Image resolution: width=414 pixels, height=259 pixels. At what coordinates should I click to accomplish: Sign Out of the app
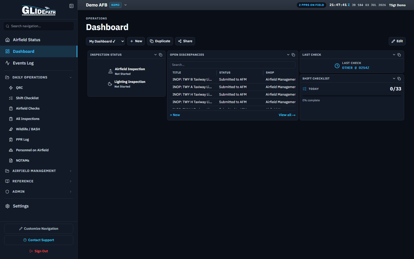(x=39, y=251)
